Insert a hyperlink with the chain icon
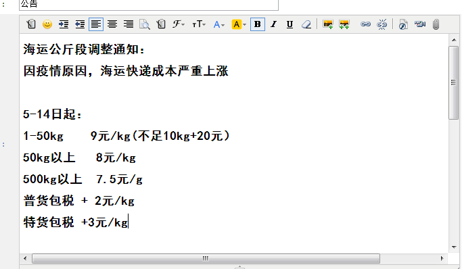This screenshot has height=269, width=462. [365, 24]
